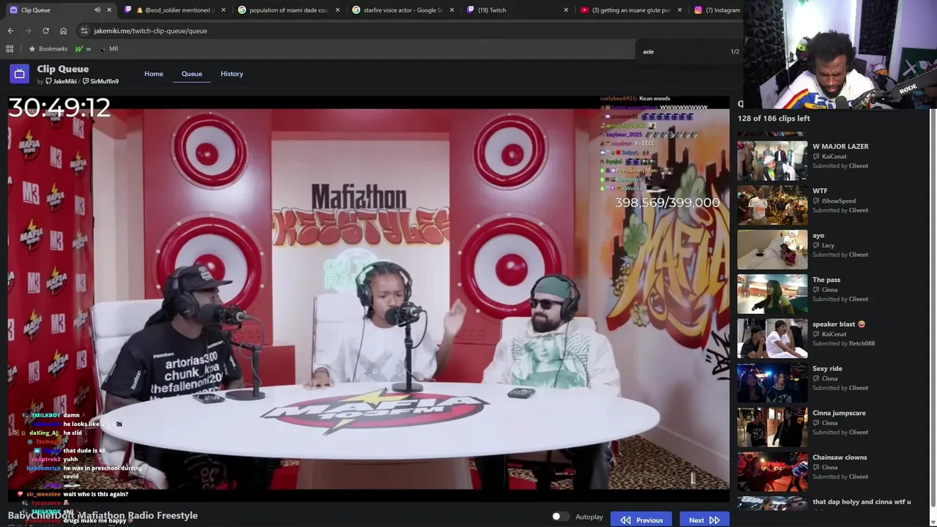The width and height of the screenshot is (937, 527).
Task: Open the speaker blast clip thumbnail
Action: pos(772,338)
